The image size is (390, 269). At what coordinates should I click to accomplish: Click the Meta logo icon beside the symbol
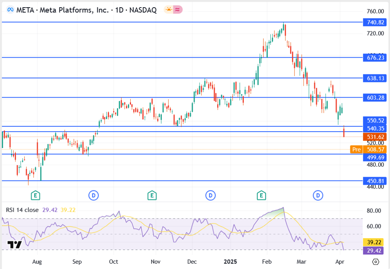point(10,10)
